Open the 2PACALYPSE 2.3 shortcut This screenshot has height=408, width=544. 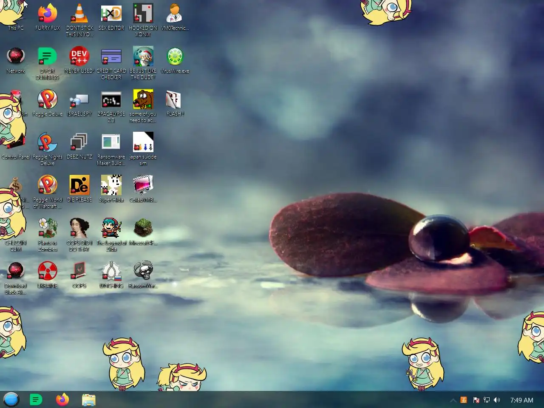[111, 100]
